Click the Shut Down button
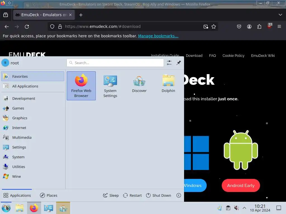The height and width of the screenshot is (214, 286). [x=159, y=195]
